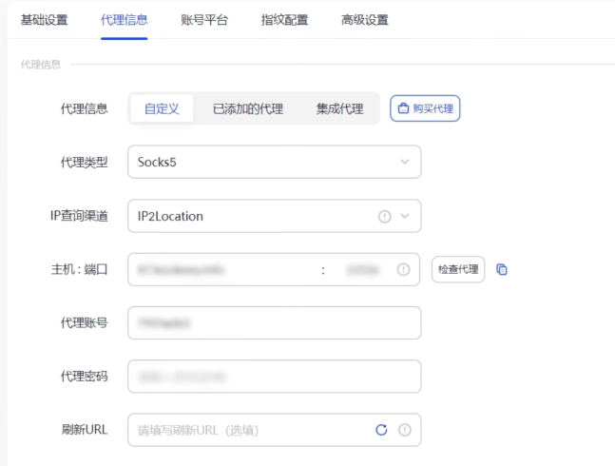Click the chevron arrow of 代理类型

[x=405, y=162]
